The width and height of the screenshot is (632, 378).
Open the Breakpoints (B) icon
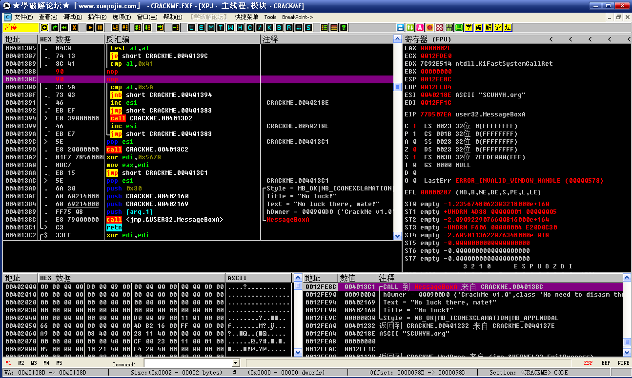pyautogui.click(x=279, y=28)
